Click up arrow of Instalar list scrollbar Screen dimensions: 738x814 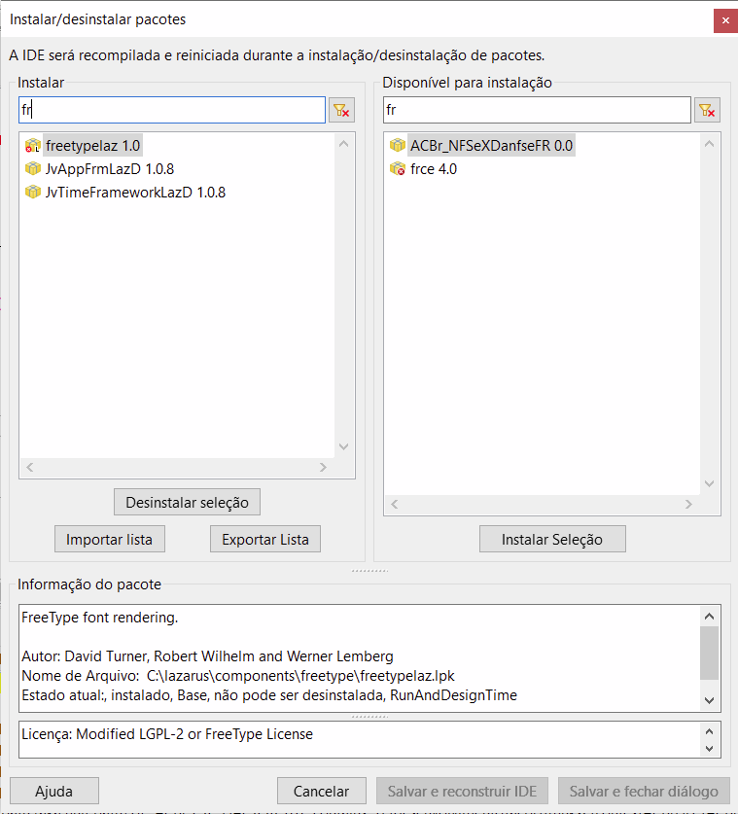pos(343,144)
